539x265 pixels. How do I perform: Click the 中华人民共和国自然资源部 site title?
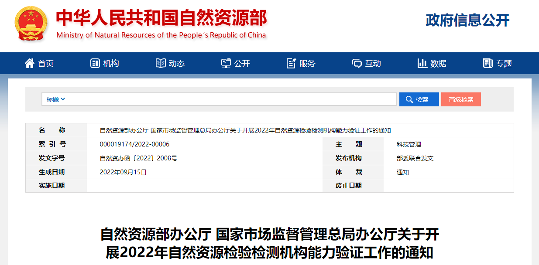point(161,18)
